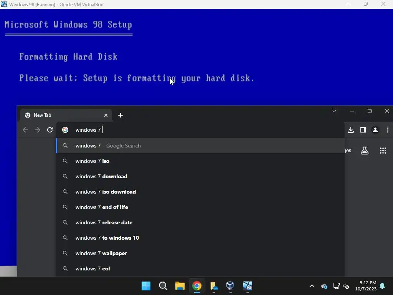Open the network tray icon

(x=336, y=286)
